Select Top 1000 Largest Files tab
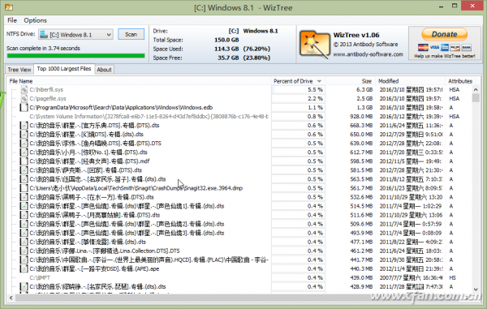 64,69
